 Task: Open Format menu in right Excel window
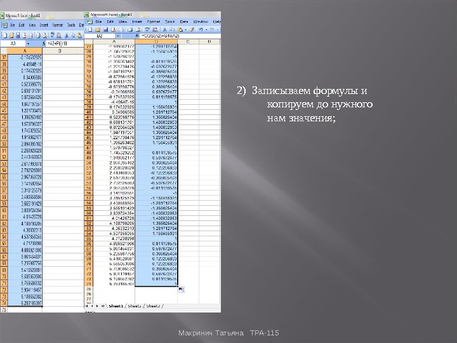pos(154,22)
